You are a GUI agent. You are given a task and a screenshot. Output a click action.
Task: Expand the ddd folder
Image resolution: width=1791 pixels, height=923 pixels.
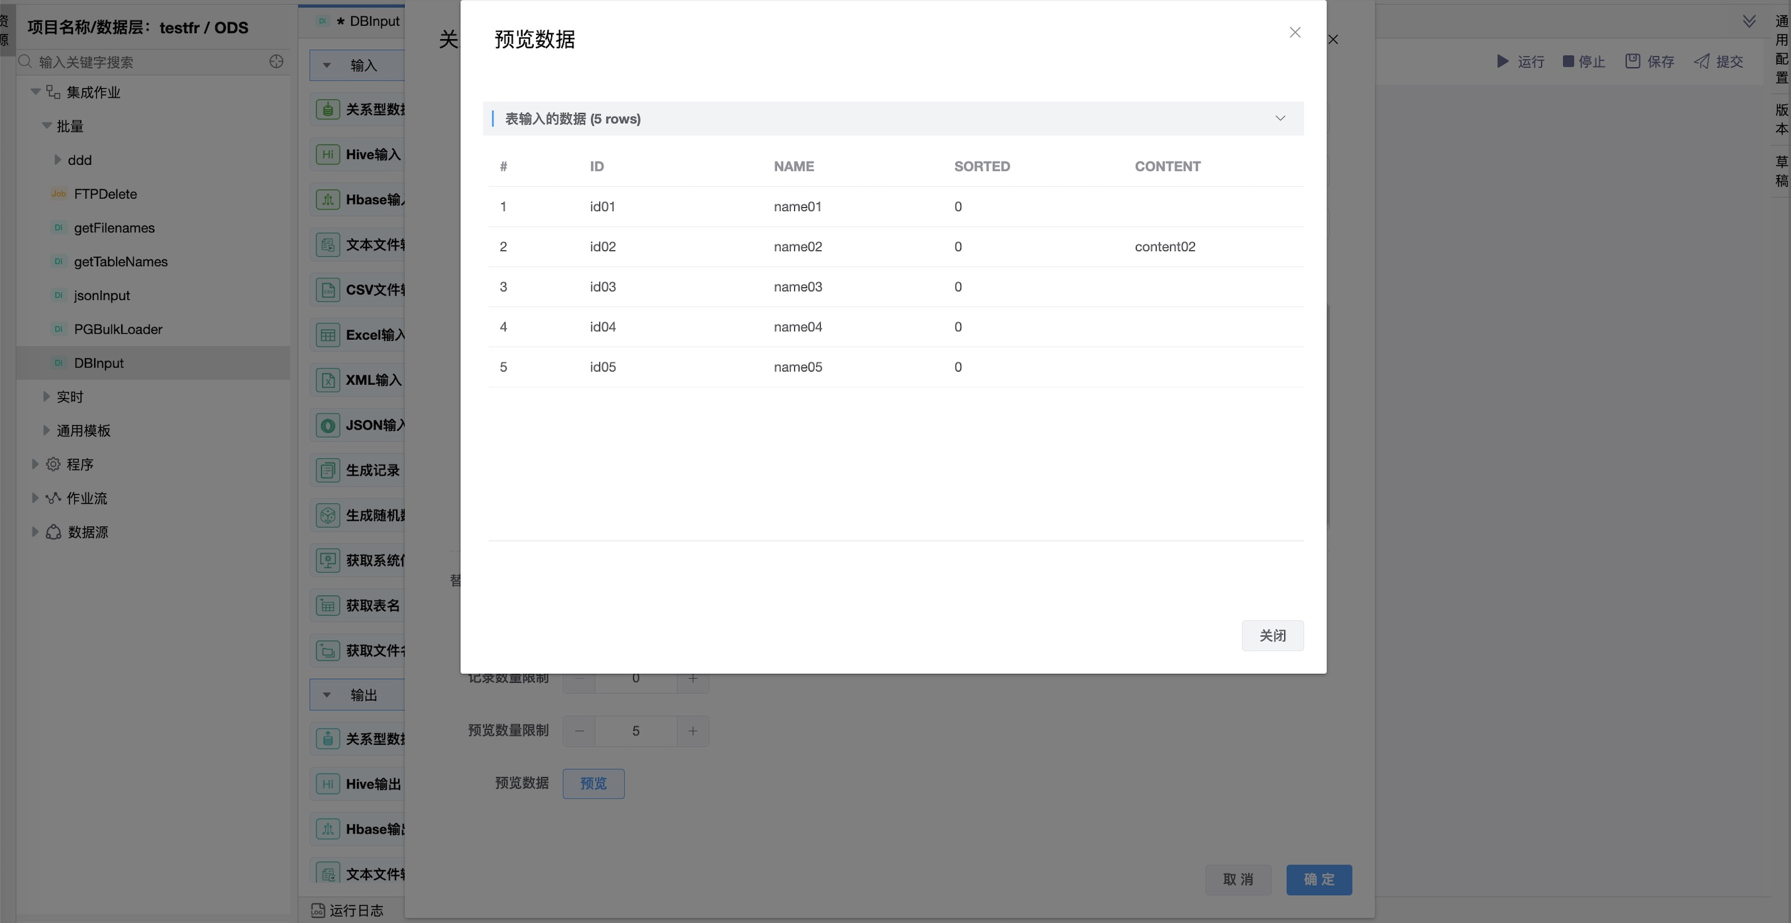point(58,160)
